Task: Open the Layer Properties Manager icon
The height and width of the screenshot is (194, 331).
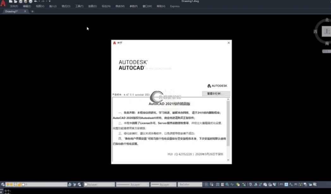Action: [3, 185]
